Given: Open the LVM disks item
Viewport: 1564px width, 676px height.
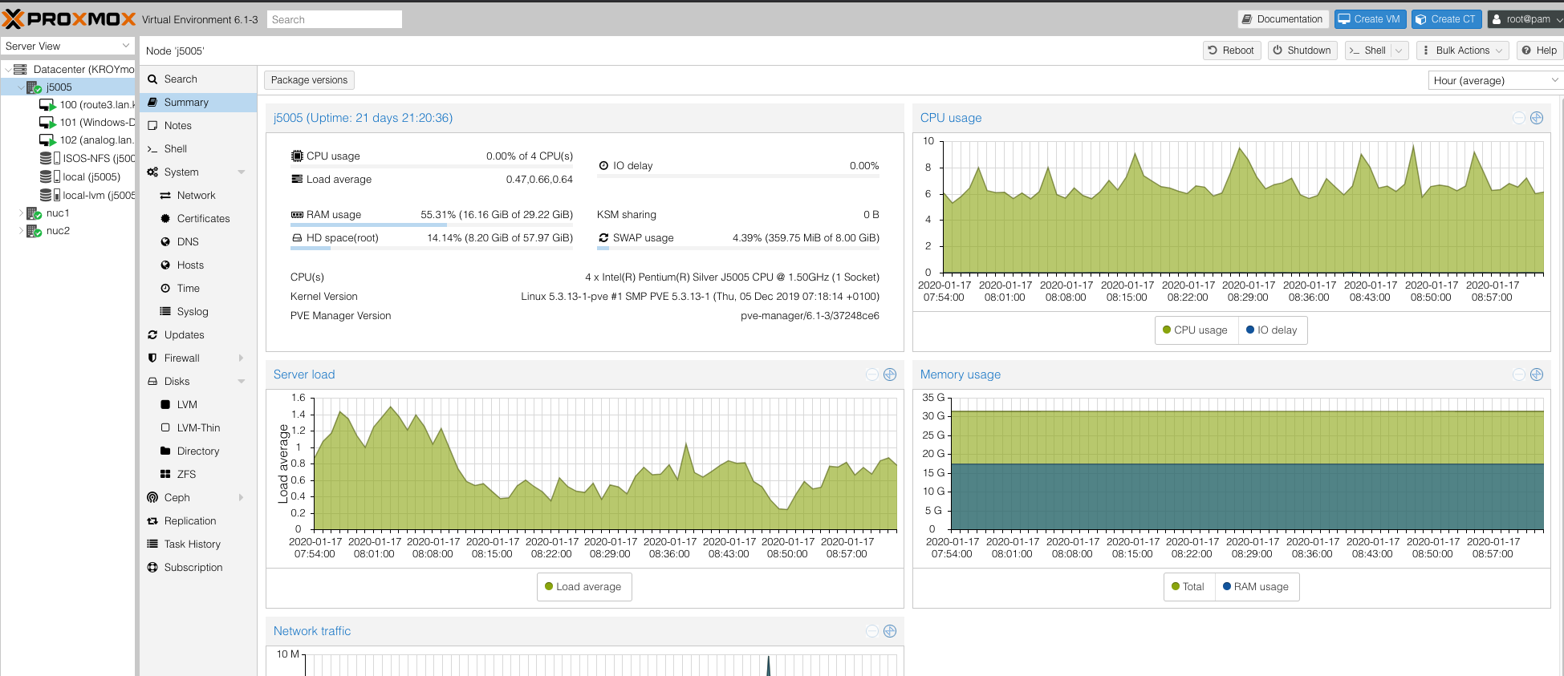Looking at the screenshot, I should (x=198, y=405).
